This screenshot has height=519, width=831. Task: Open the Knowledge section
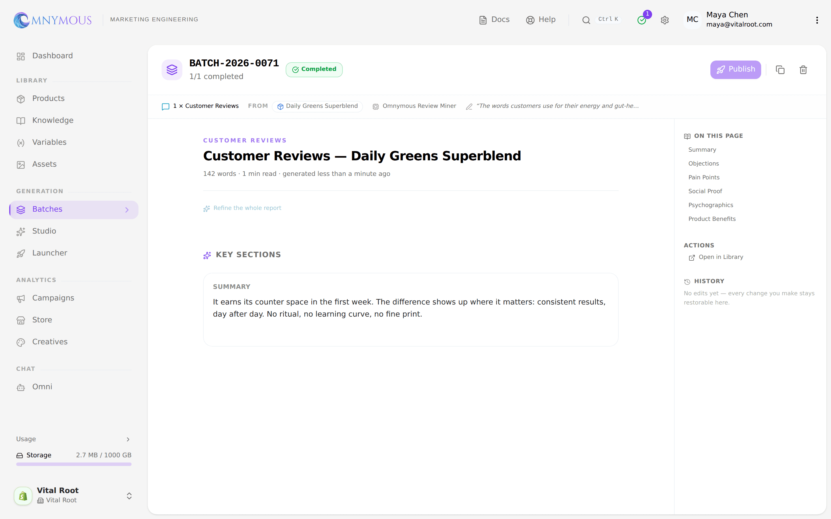(x=74, y=121)
